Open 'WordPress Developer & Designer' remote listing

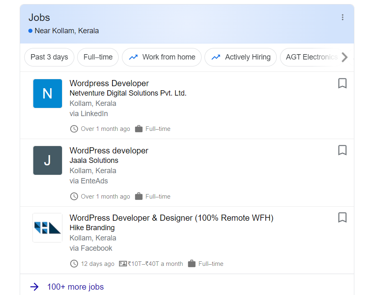(172, 218)
